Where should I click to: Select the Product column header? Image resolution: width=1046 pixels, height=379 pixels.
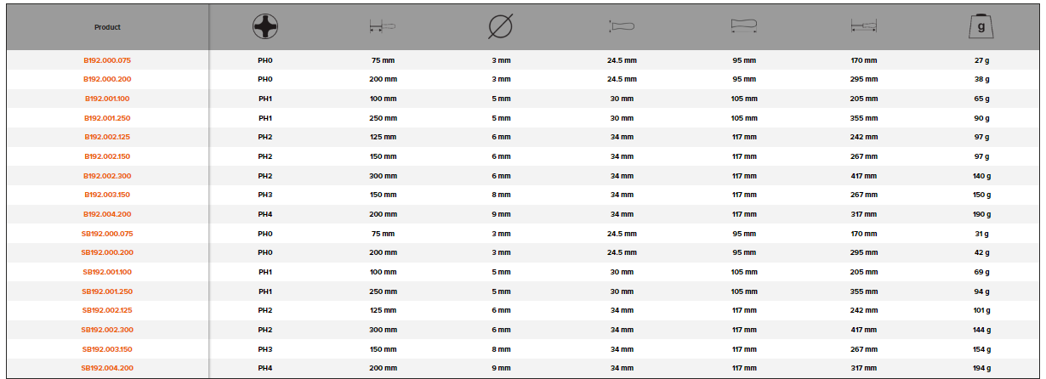(107, 27)
